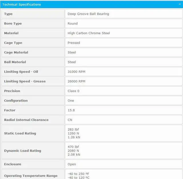Select the Ball Material row label
This screenshot has width=183, height=179.
[15, 62]
